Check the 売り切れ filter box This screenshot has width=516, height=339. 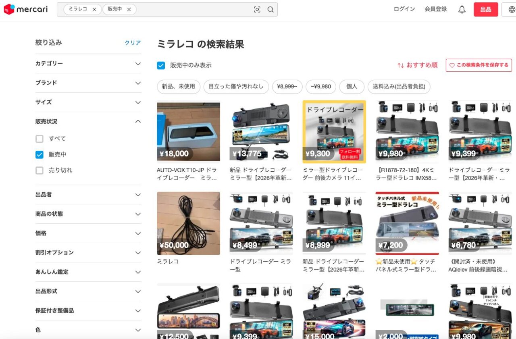click(x=40, y=170)
